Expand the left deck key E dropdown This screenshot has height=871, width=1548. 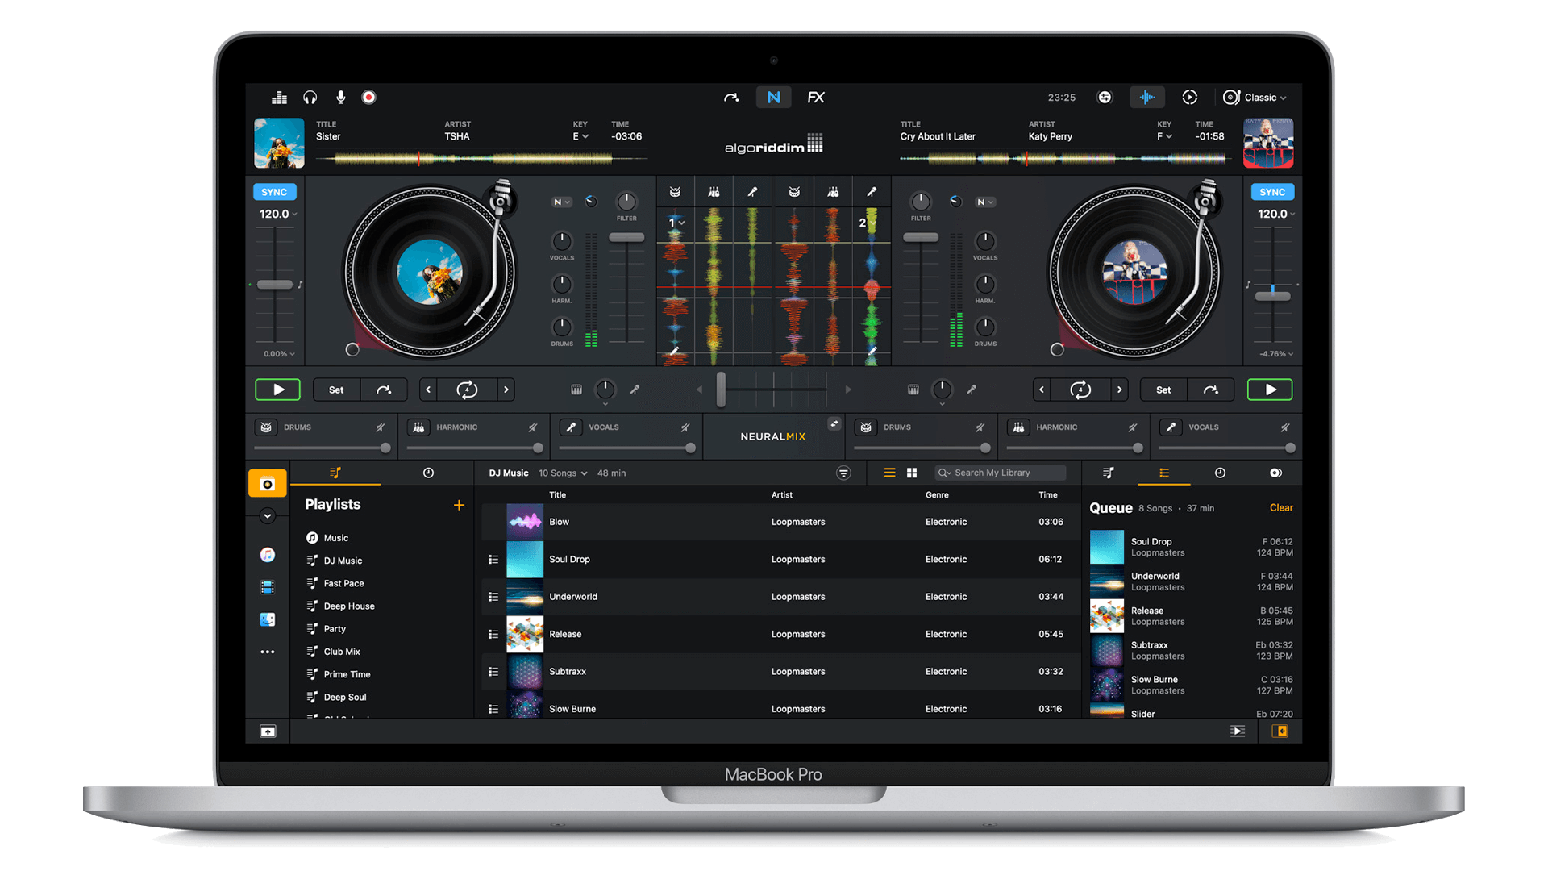tap(580, 136)
